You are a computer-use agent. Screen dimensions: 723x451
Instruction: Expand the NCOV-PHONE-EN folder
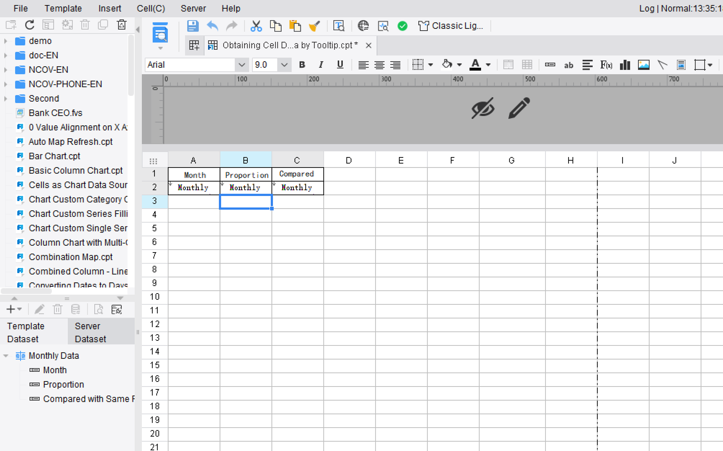pyautogui.click(x=6, y=84)
